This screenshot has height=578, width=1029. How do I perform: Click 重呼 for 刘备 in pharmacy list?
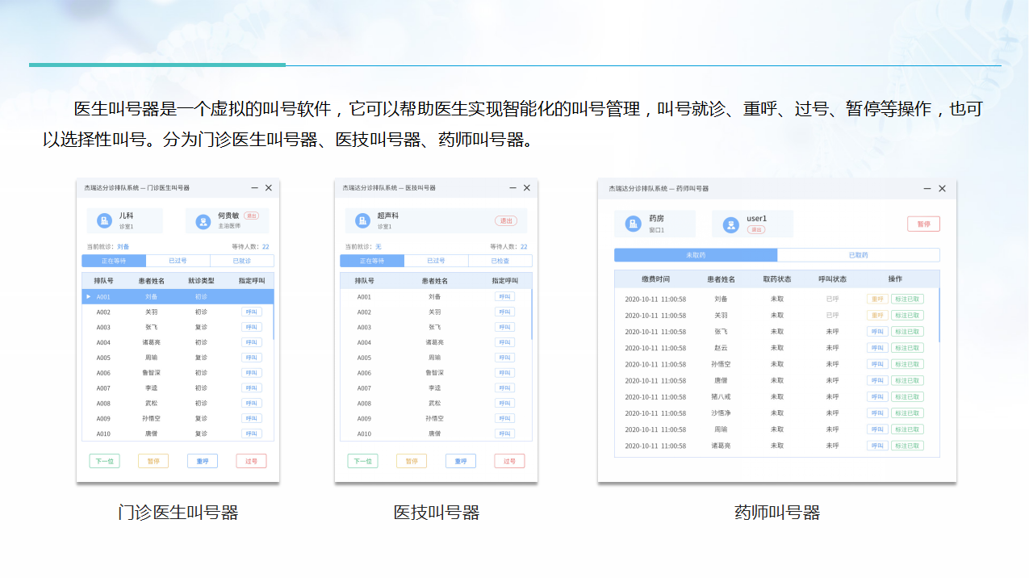click(877, 299)
